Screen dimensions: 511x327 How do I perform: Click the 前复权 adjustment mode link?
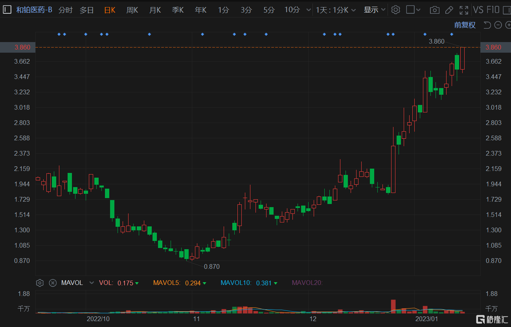(465, 25)
